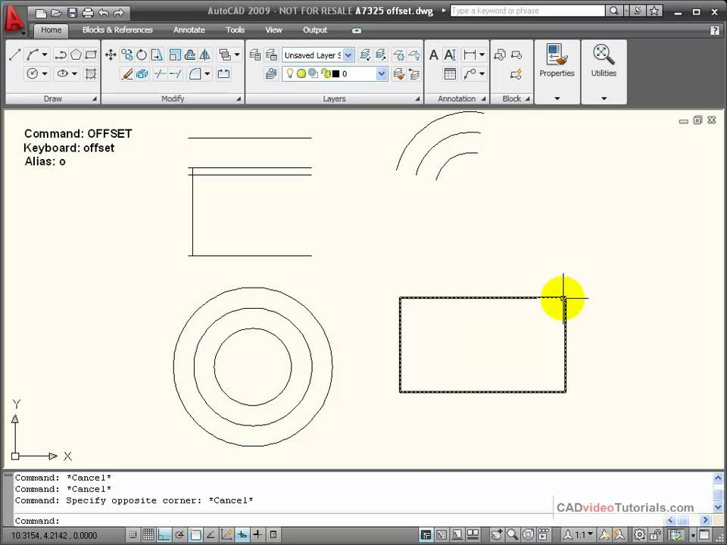Open the arc tool dropdown arrow

pyautogui.click(x=45, y=54)
